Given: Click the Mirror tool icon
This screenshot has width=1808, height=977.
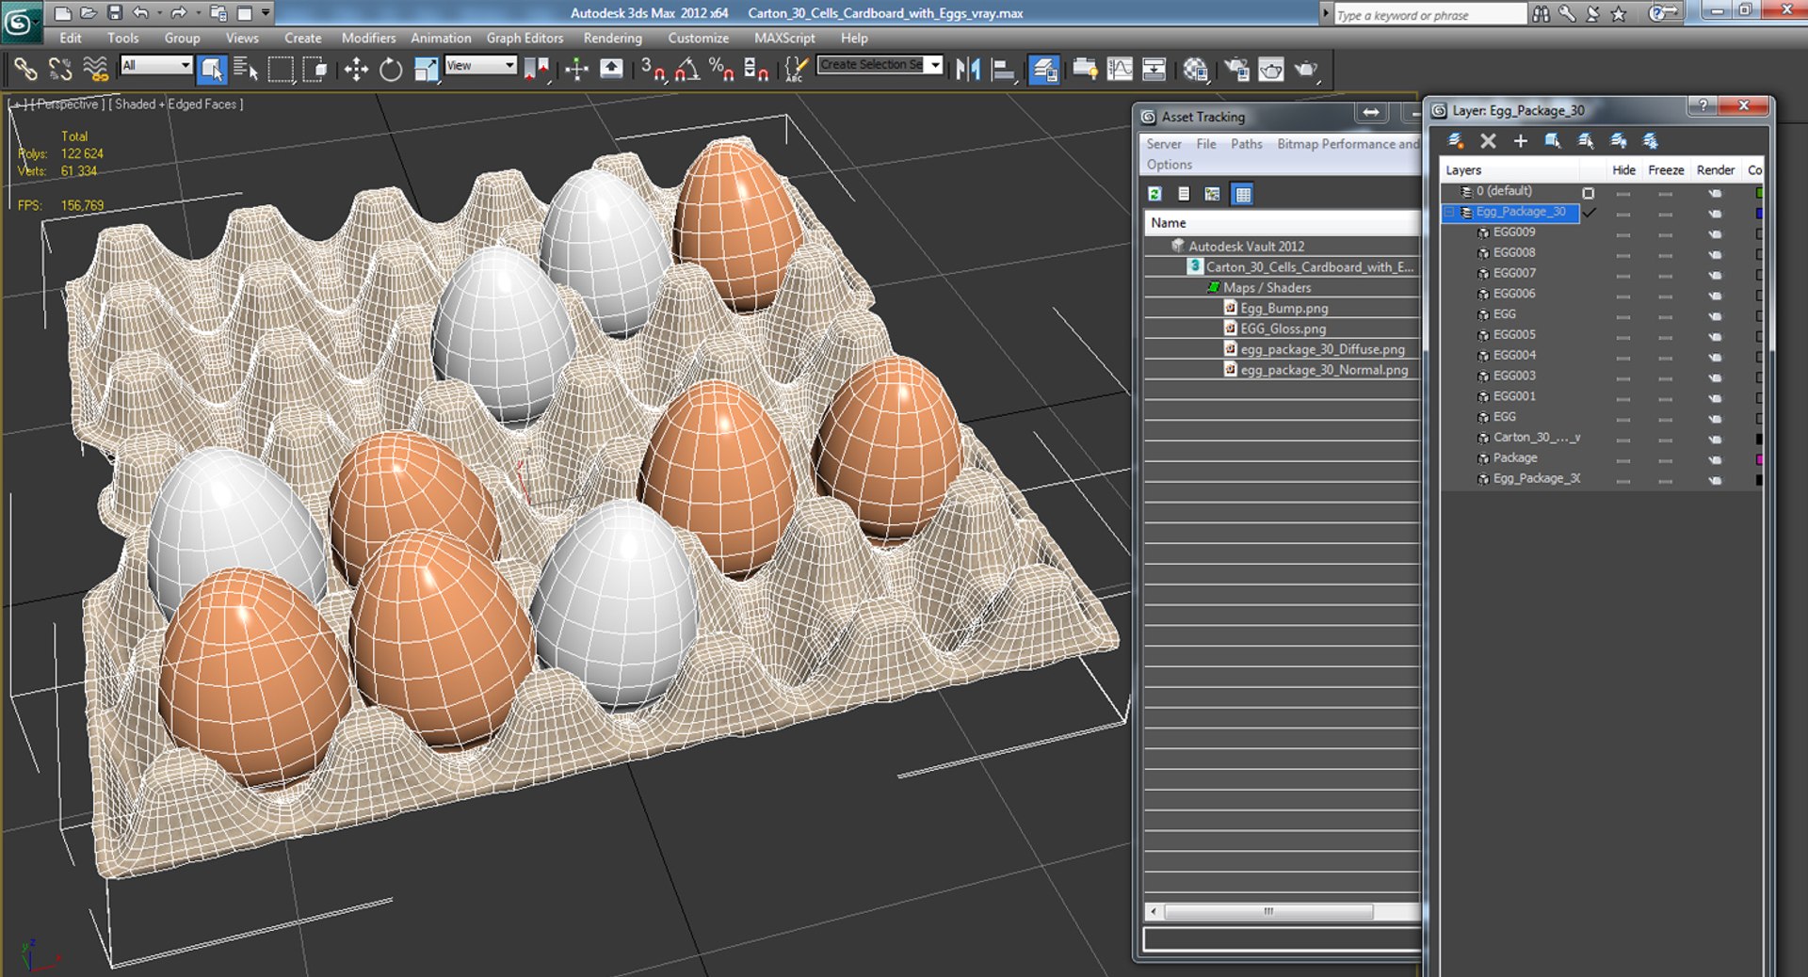Looking at the screenshot, I should click(x=967, y=70).
